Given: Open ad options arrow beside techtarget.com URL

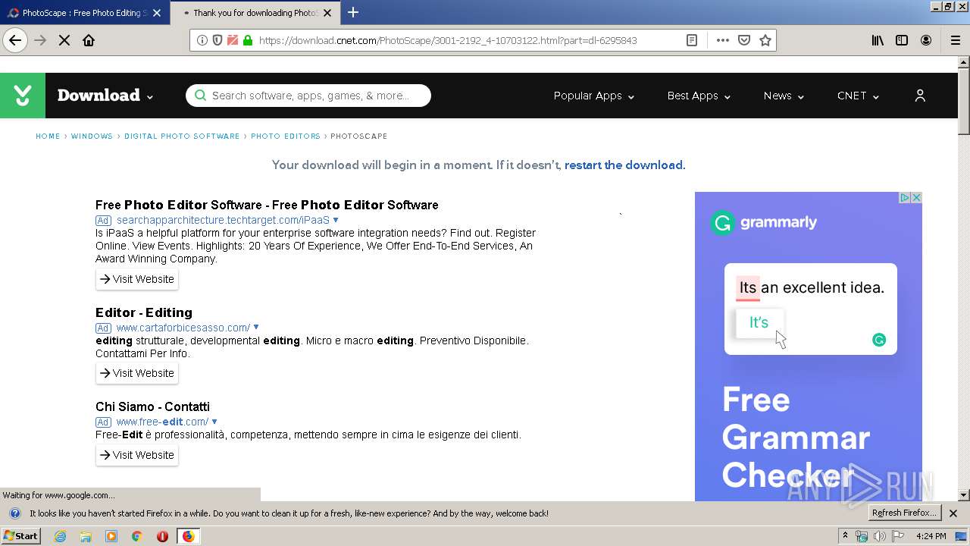Looking at the screenshot, I should point(336,220).
